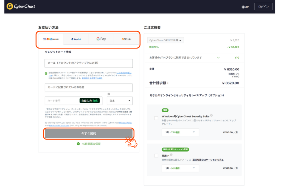Select the bitcoin payment tab
The image size is (281, 187).
(126, 39)
